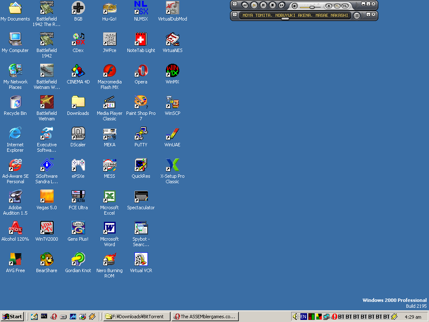The height and width of the screenshot is (322, 429).
Task: Select the NLMSX desktop icon
Action: pos(141,11)
